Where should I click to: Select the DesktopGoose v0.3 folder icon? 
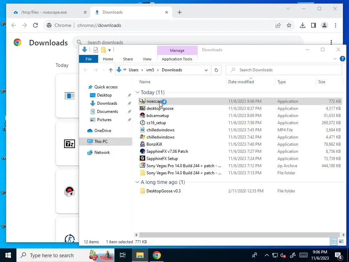142,191
